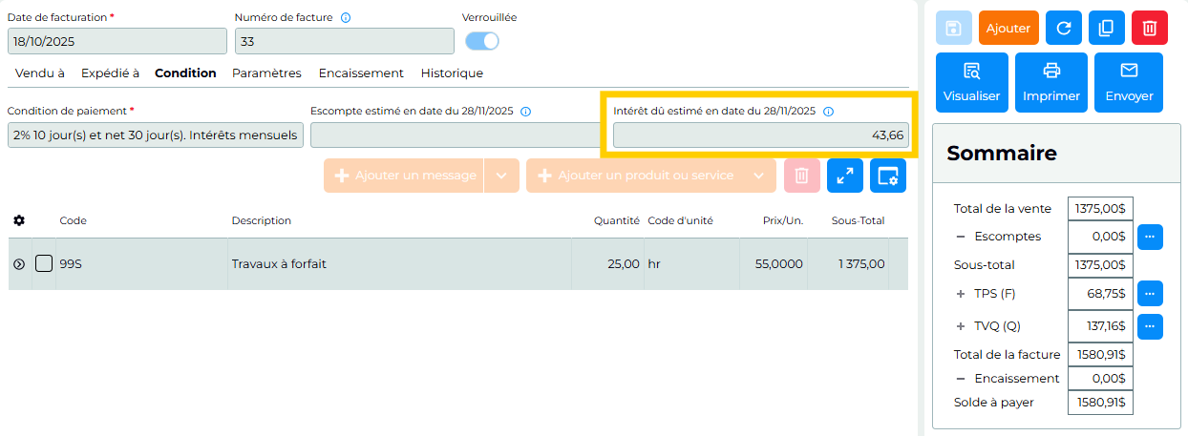1188x436 pixels.
Task: Expand the table with the fullscreen arrows icon
Action: click(845, 176)
